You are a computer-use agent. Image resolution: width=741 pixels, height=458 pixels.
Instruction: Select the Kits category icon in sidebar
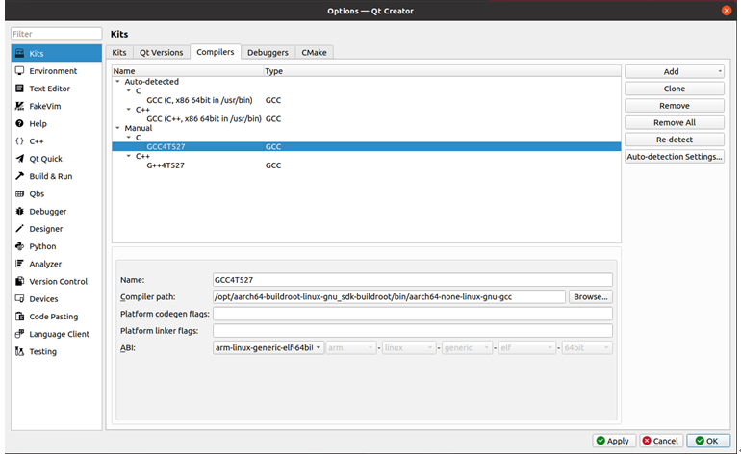point(19,53)
